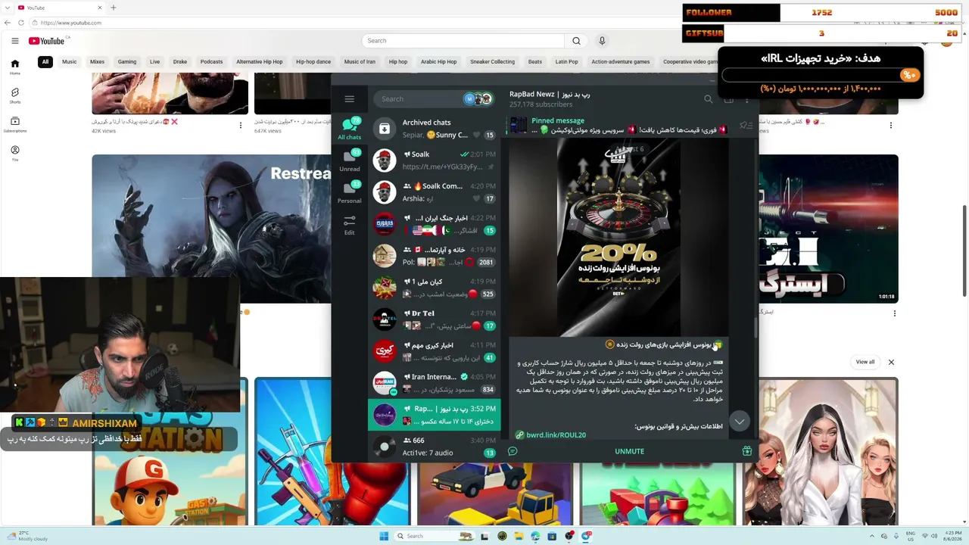The image size is (969, 545).
Task: Open a new browser tab
Action: (x=114, y=8)
